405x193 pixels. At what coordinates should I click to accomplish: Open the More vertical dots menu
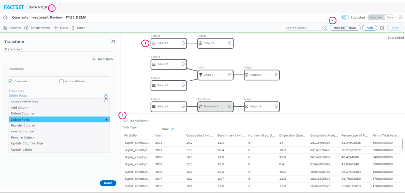click(x=73, y=28)
